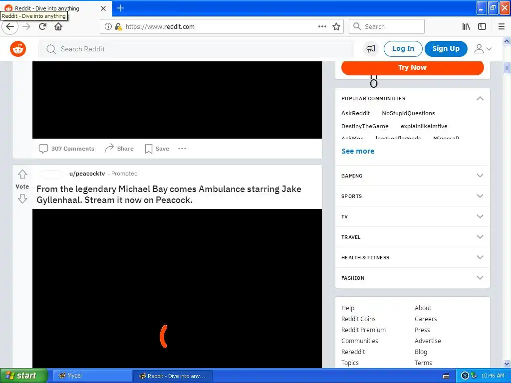Open page actions three-dot menu in address bar
This screenshot has width=511, height=383.
322,26
